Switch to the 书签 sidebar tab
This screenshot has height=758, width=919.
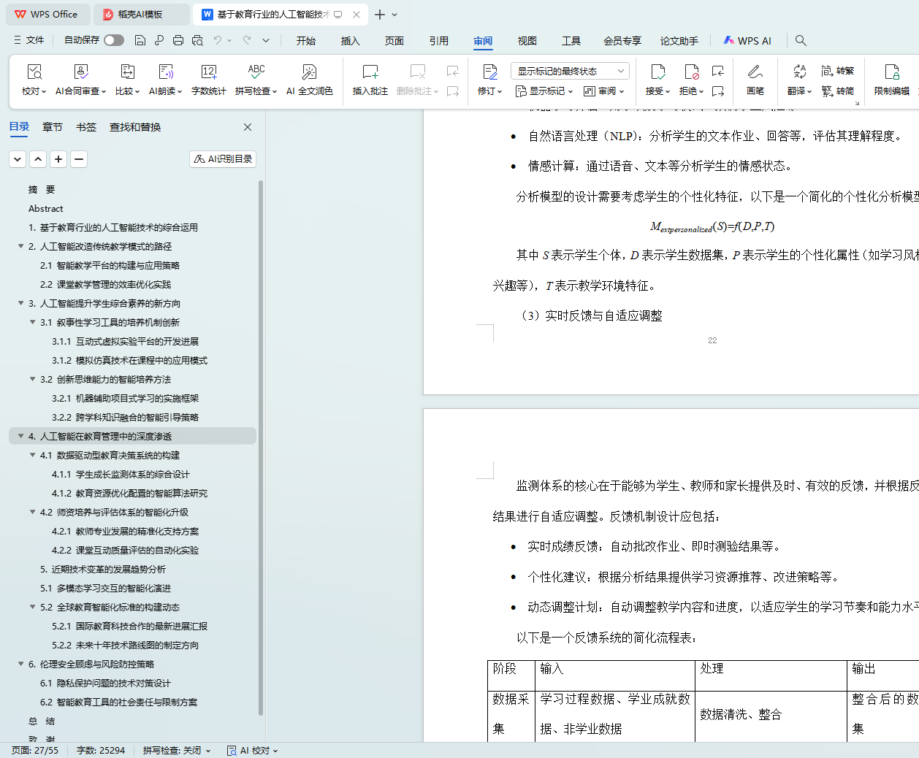tap(86, 127)
